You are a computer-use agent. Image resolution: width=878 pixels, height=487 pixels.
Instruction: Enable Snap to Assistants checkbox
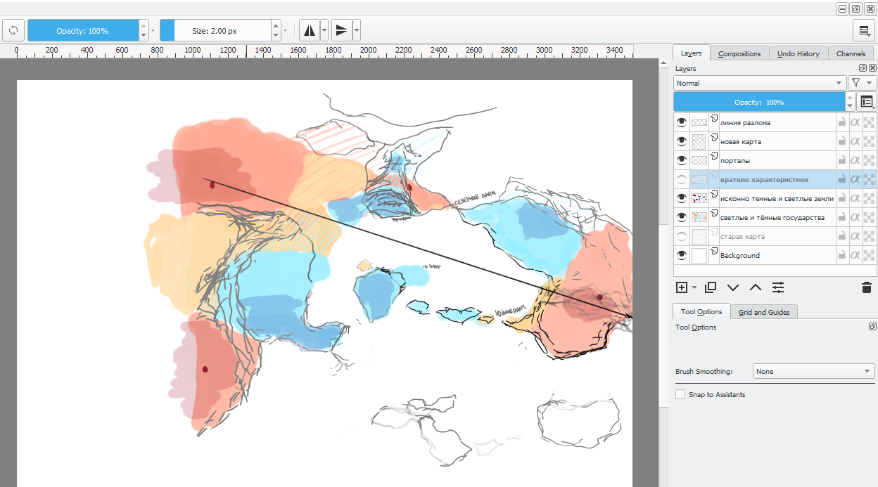(x=680, y=395)
